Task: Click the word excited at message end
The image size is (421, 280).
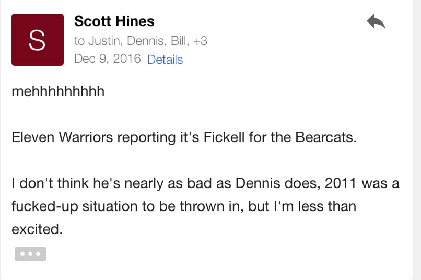Action: [x=37, y=229]
